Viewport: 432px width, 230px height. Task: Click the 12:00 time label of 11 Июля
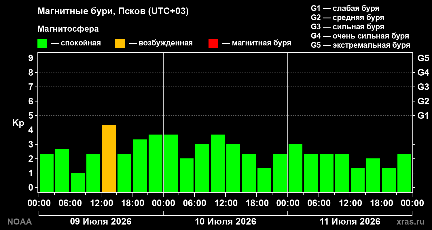coord(350,203)
